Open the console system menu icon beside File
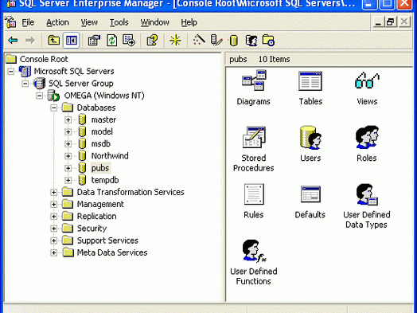The height and width of the screenshot is (313, 417). coord(10,22)
